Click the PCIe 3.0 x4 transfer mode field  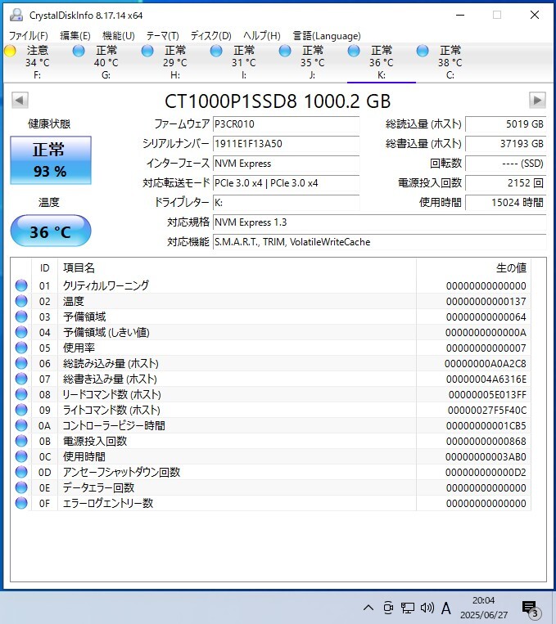(286, 183)
